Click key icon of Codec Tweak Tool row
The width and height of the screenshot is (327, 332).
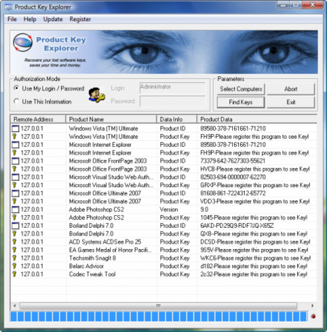(x=14, y=274)
